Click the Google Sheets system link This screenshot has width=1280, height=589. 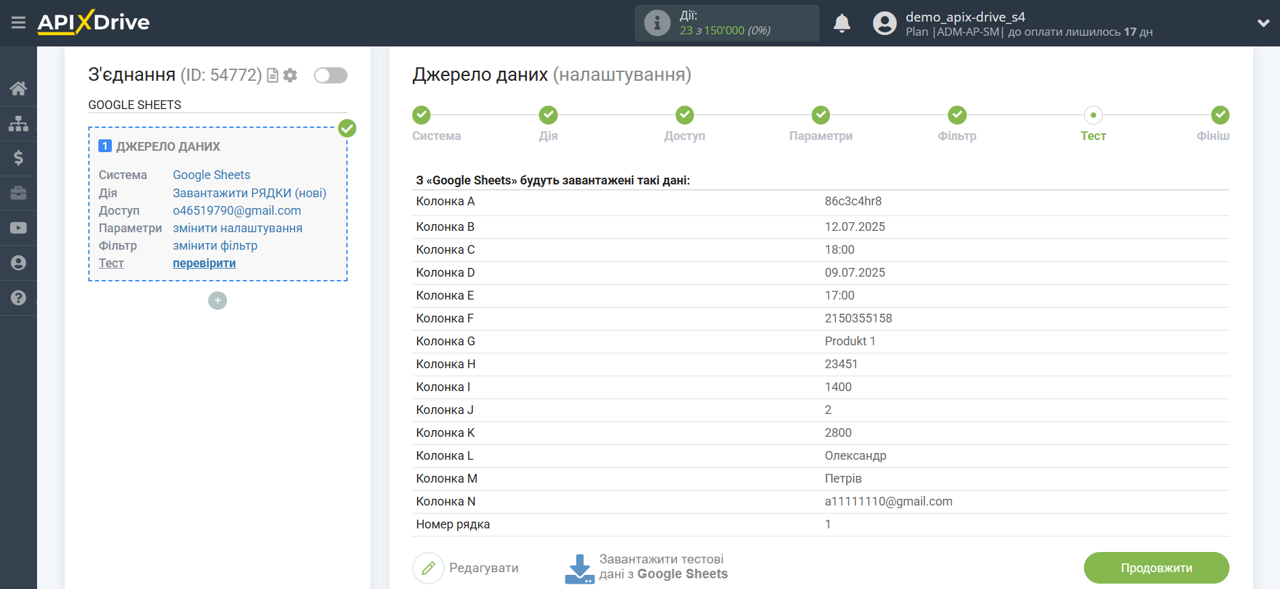[212, 175]
